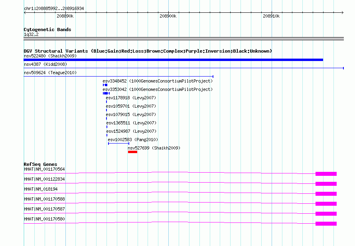Click the gray 1q32.2 cytoband bar
The image size is (355, 246).
pos(183,39)
